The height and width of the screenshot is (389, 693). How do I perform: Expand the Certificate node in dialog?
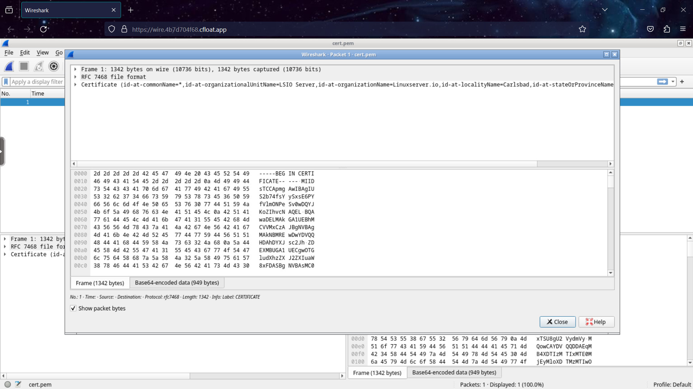point(75,85)
